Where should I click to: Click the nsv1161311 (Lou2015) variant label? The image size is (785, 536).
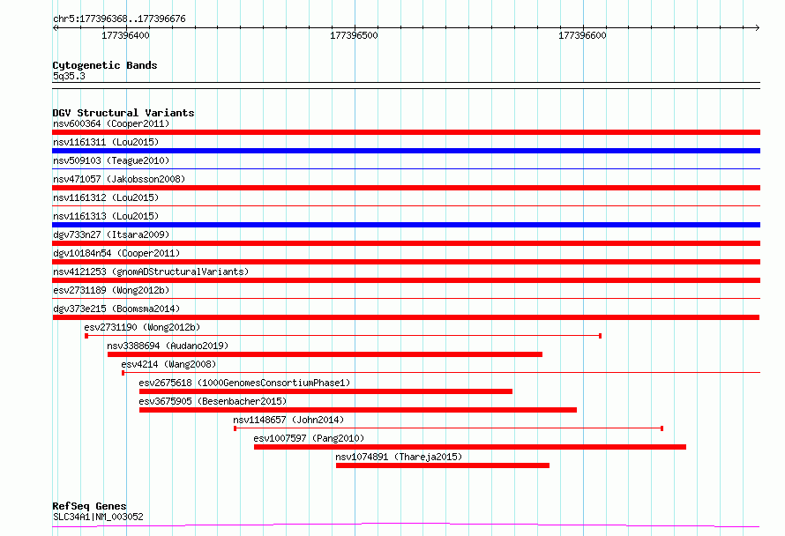(x=106, y=142)
